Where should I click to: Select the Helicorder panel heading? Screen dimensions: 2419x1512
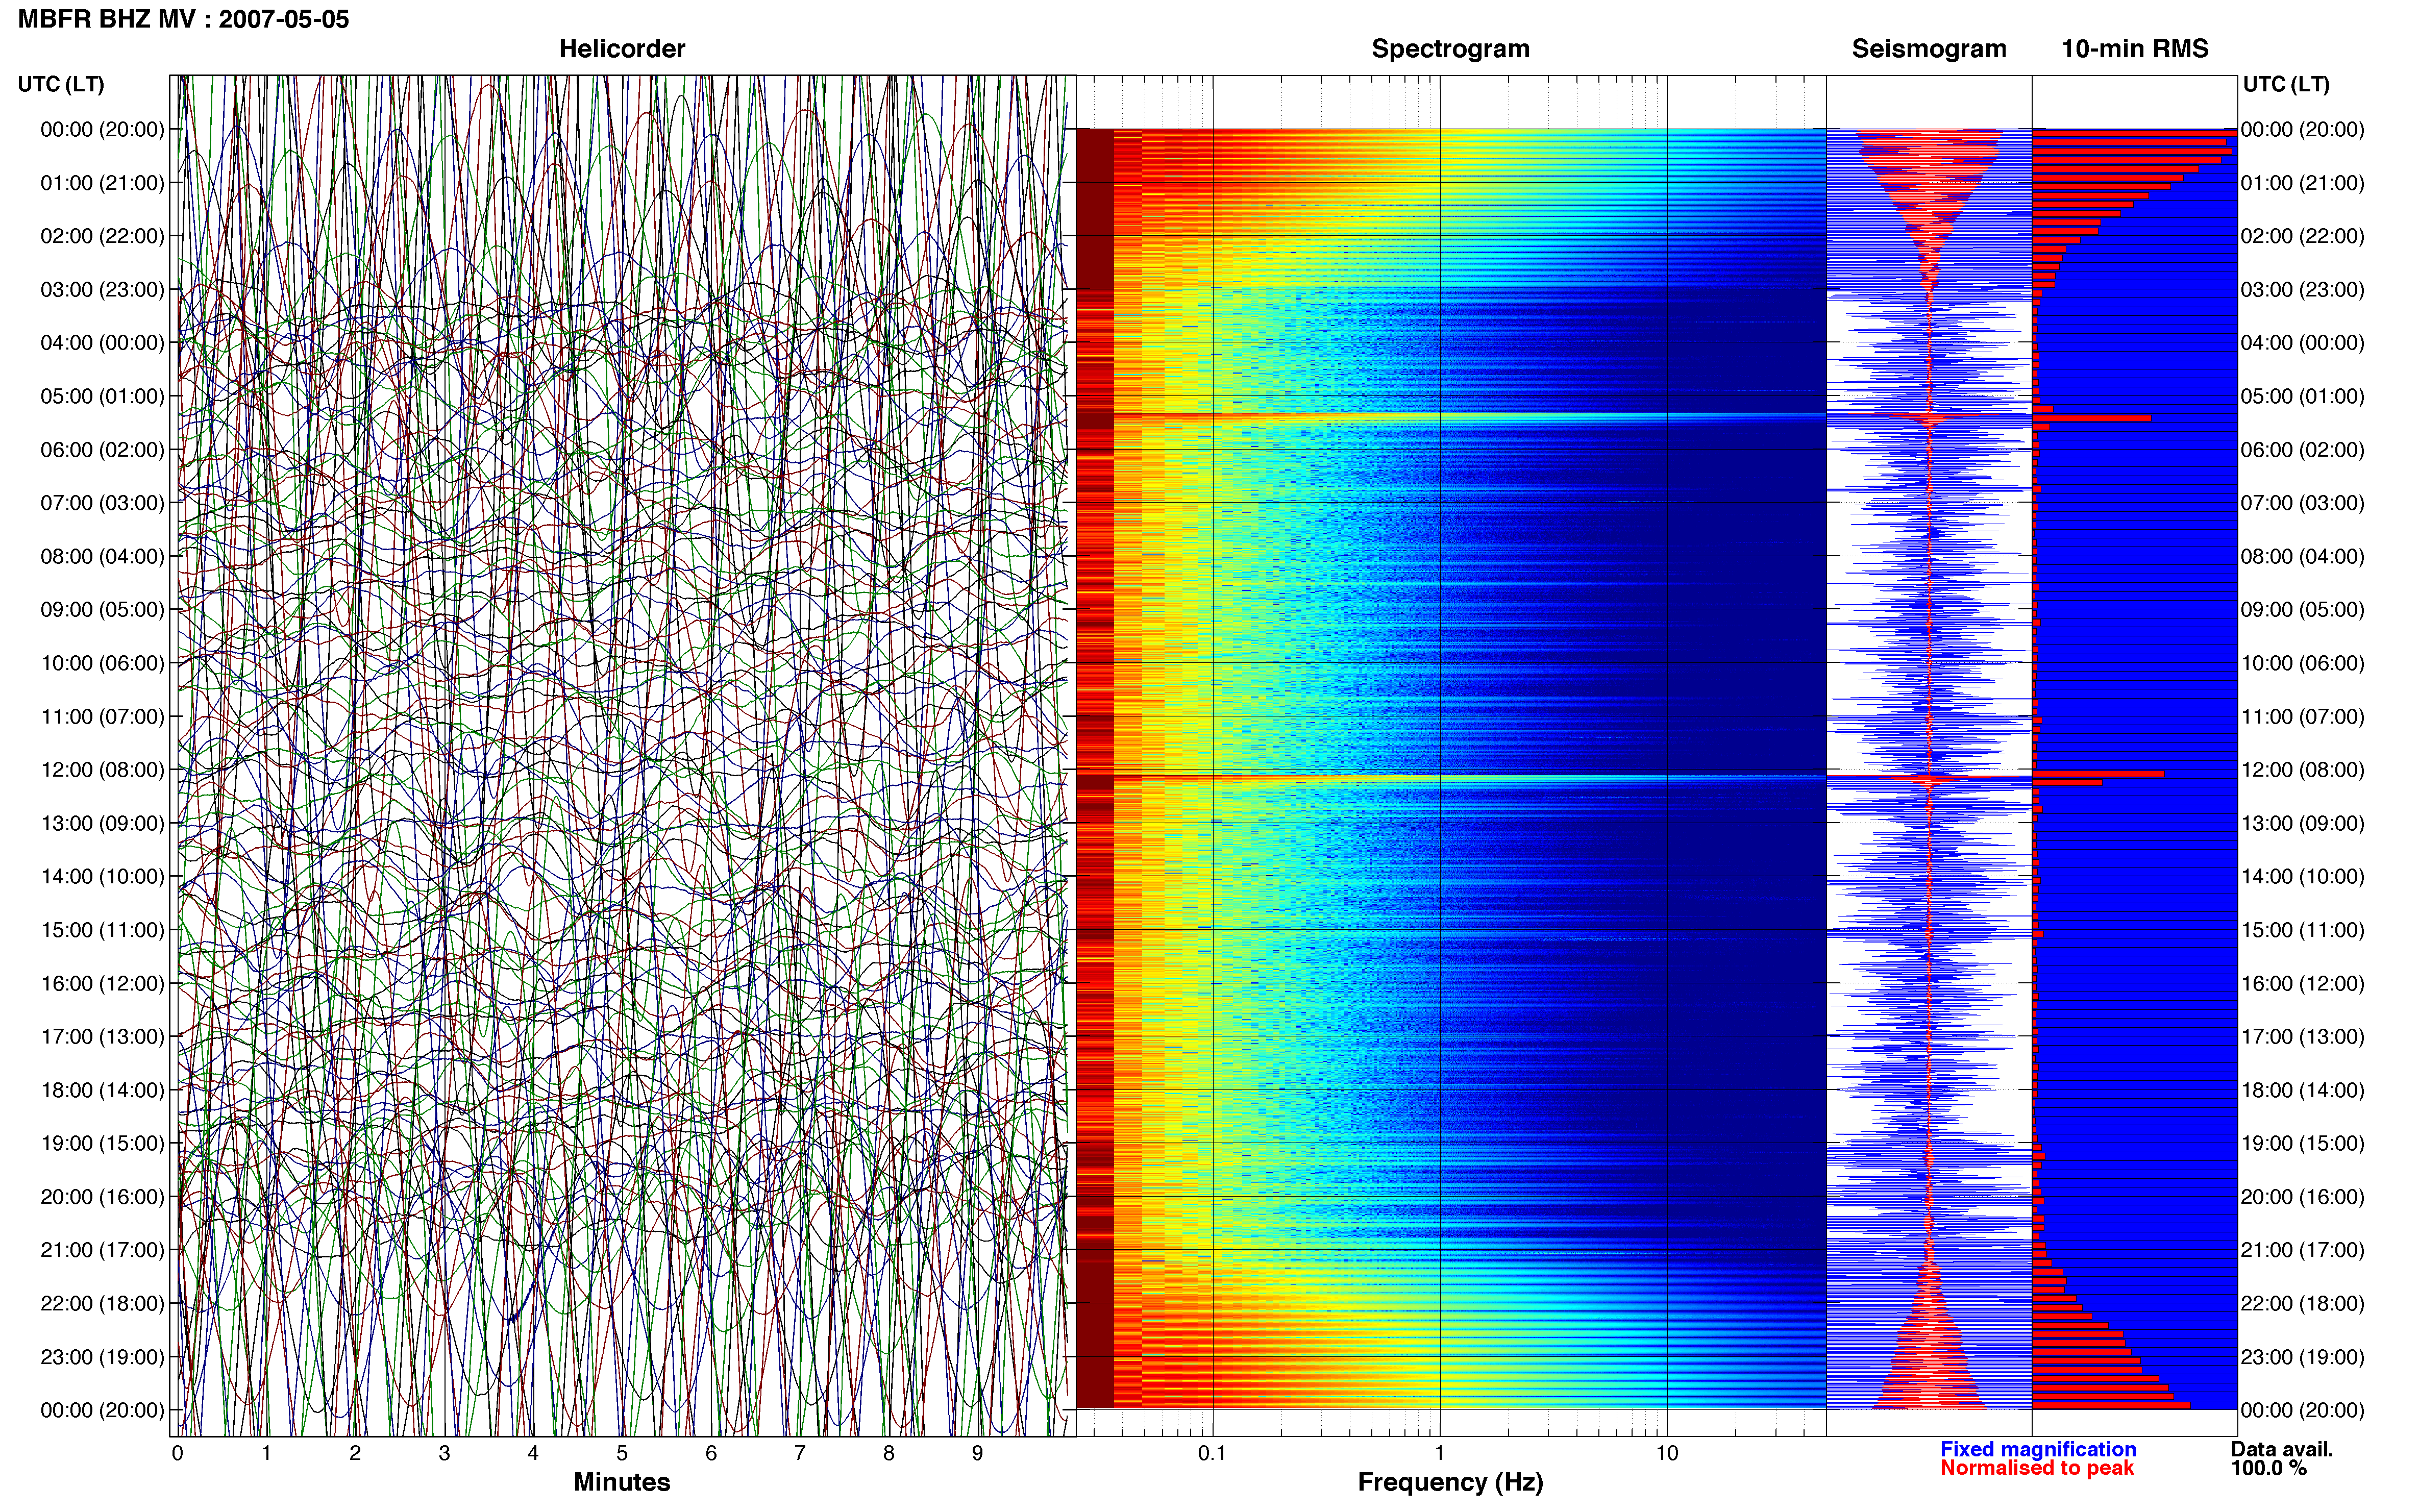click(622, 48)
